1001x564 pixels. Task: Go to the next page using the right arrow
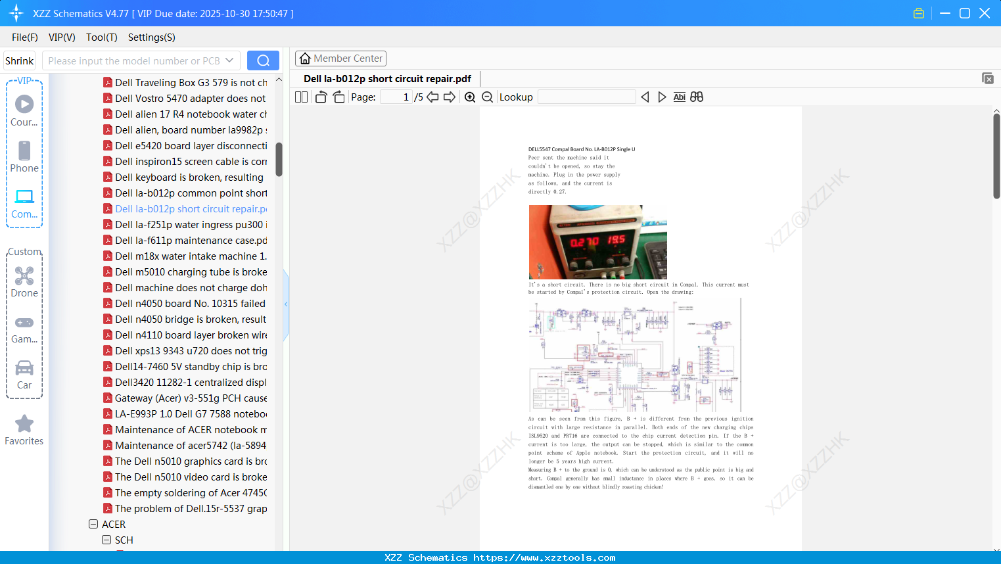pyautogui.click(x=450, y=97)
